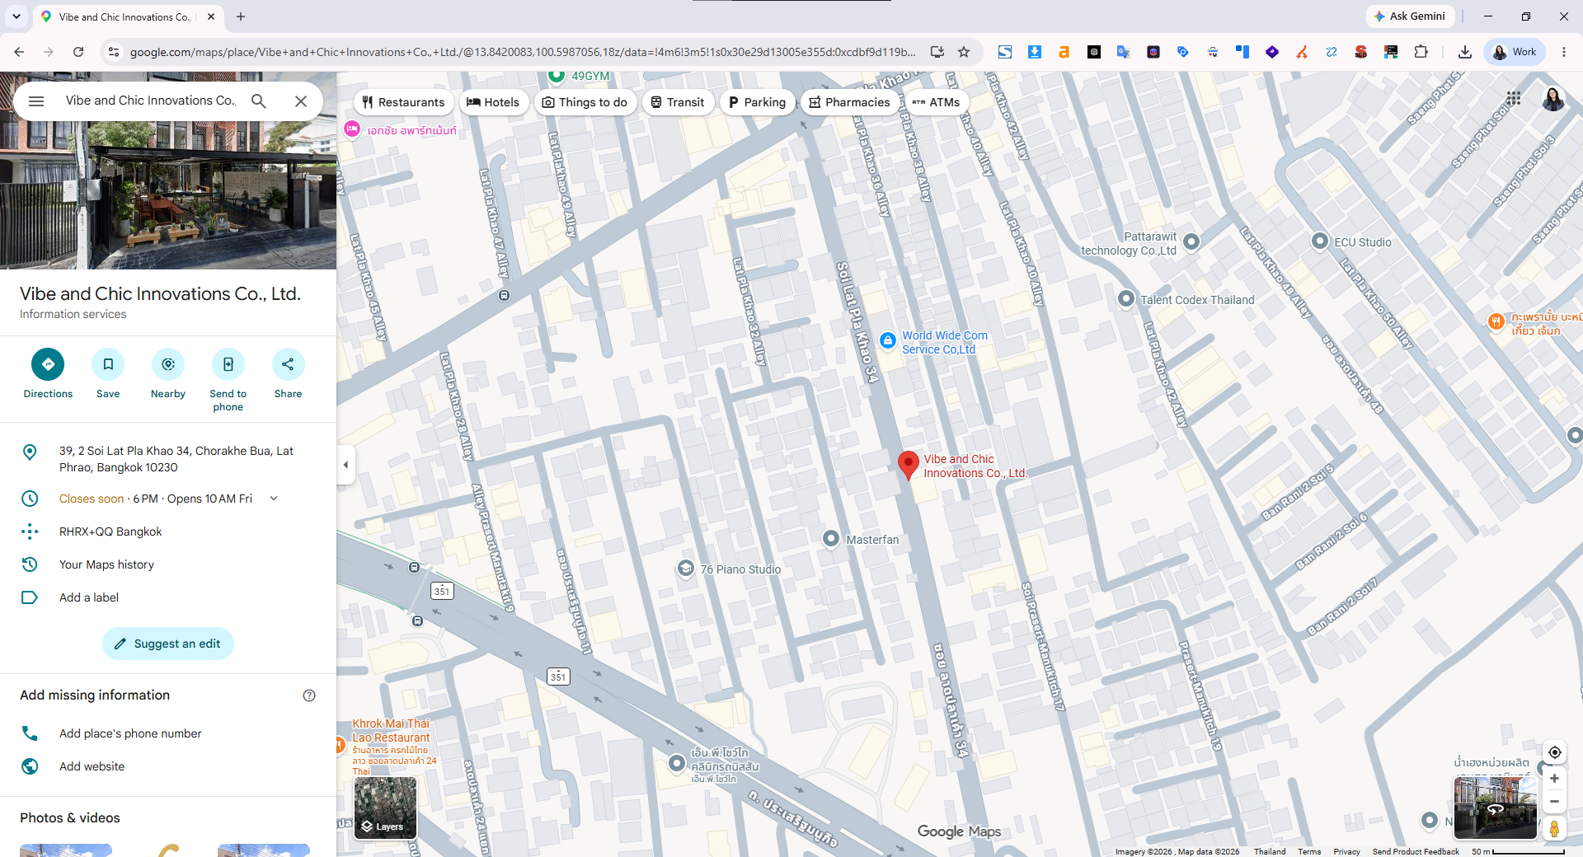Click the search magnifier icon
The image size is (1583, 857).
[x=259, y=101]
